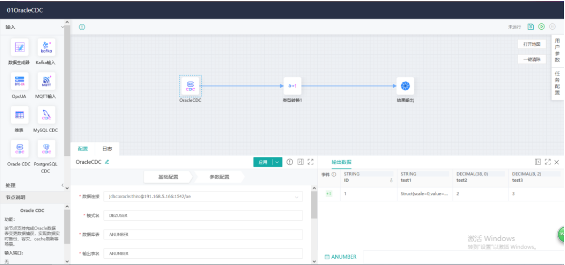This screenshot has width=565, height=265.
Task: Select the 类型转换1 node on canvas
Action: click(x=292, y=86)
